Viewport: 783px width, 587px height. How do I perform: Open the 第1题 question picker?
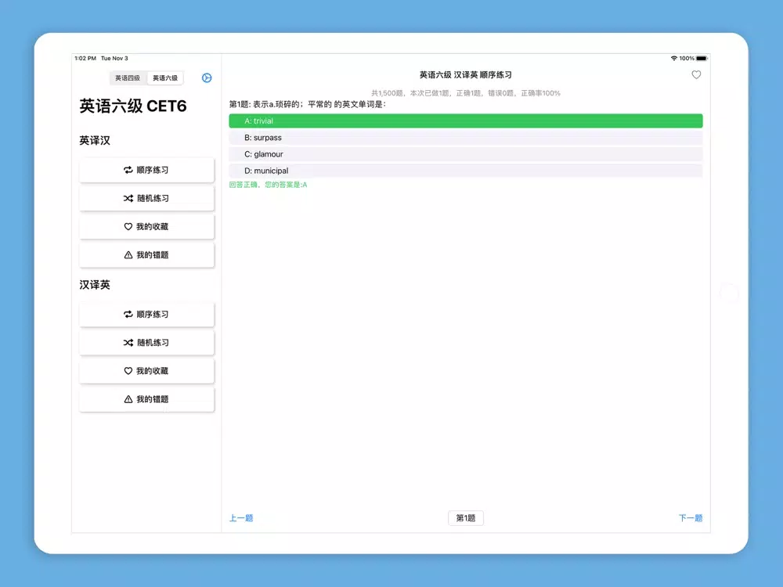tap(465, 518)
